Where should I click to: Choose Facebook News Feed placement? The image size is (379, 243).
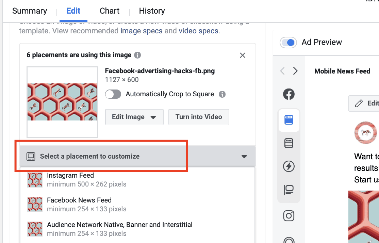tap(137, 204)
